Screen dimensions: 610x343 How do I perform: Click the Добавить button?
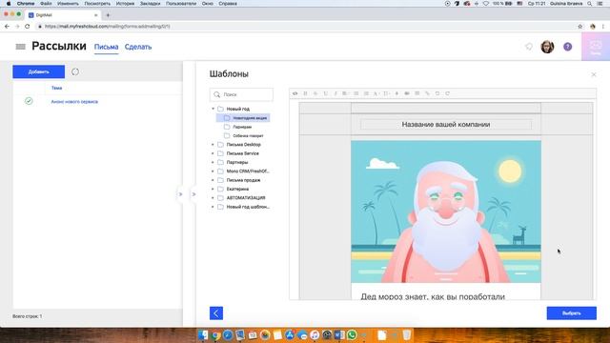point(38,71)
